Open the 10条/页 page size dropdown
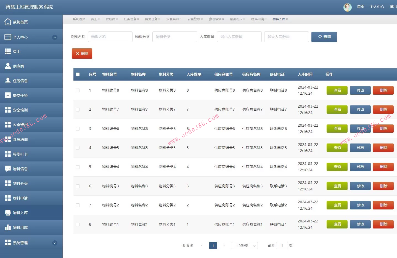Screen dimensions: 397x258 244,245
